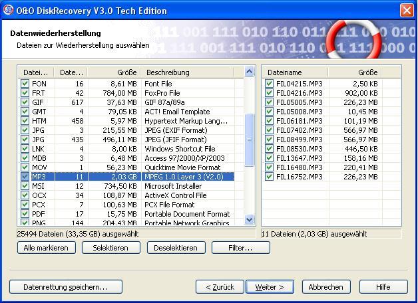Click the '566,97 MB' size of FIL07402.MP3
Viewport: 418px width, 303px height.
[x=361, y=130]
